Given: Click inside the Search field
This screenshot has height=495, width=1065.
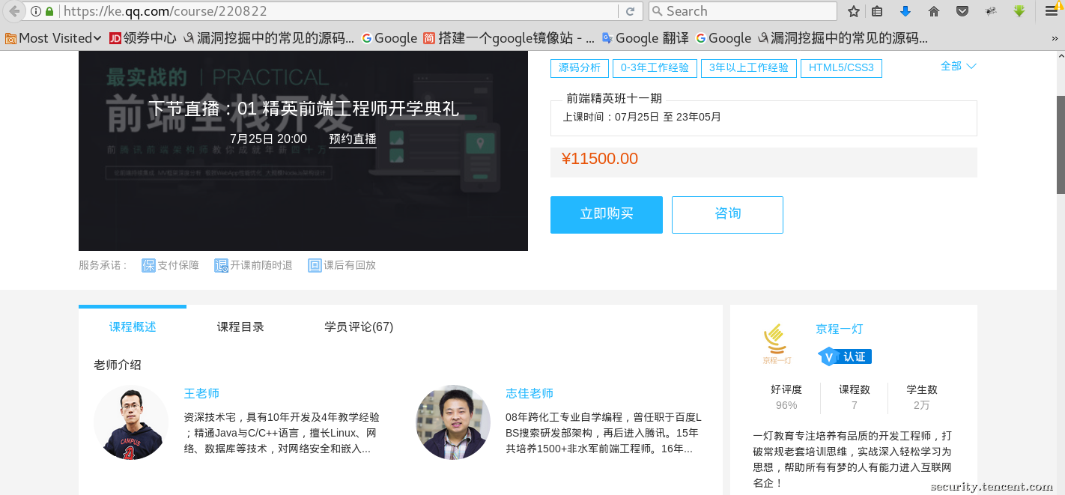Looking at the screenshot, I should 741,10.
